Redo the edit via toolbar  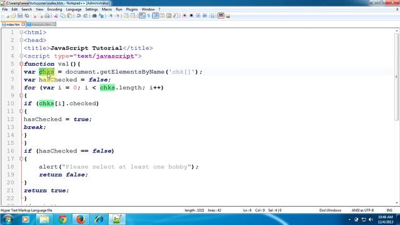pos(86,16)
